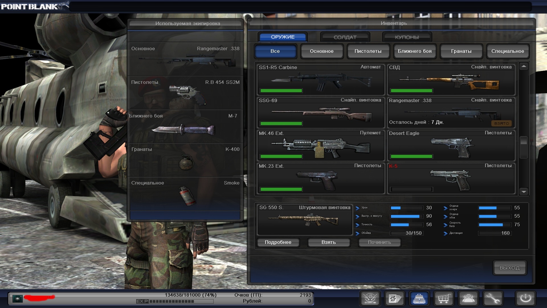Open the shop cart icon
The image size is (547, 308).
click(x=444, y=299)
